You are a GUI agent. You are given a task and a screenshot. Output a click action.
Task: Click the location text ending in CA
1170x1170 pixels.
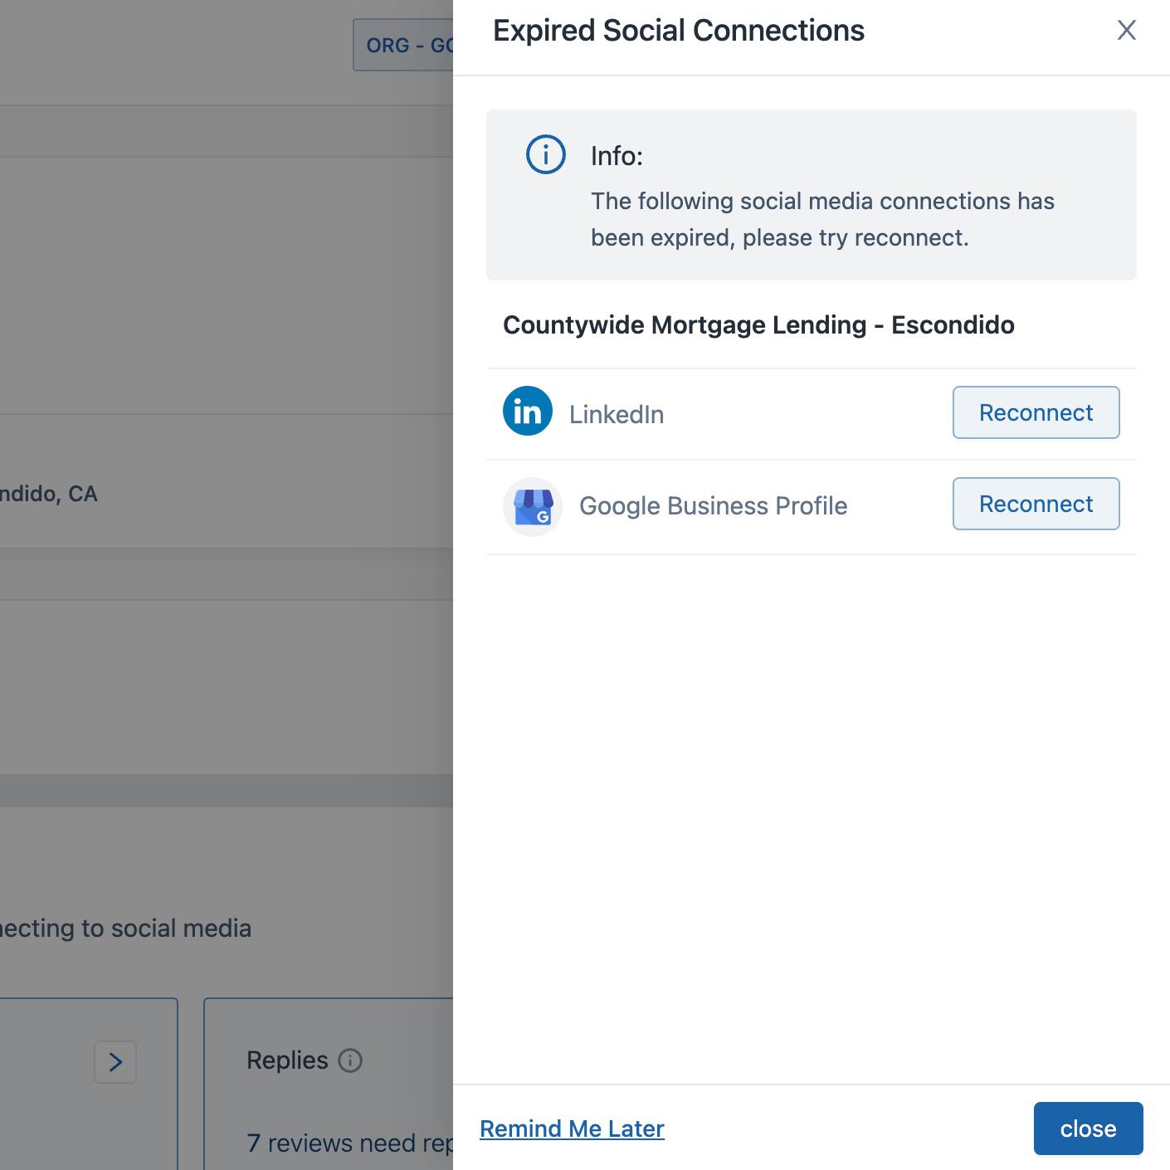pyautogui.click(x=49, y=494)
